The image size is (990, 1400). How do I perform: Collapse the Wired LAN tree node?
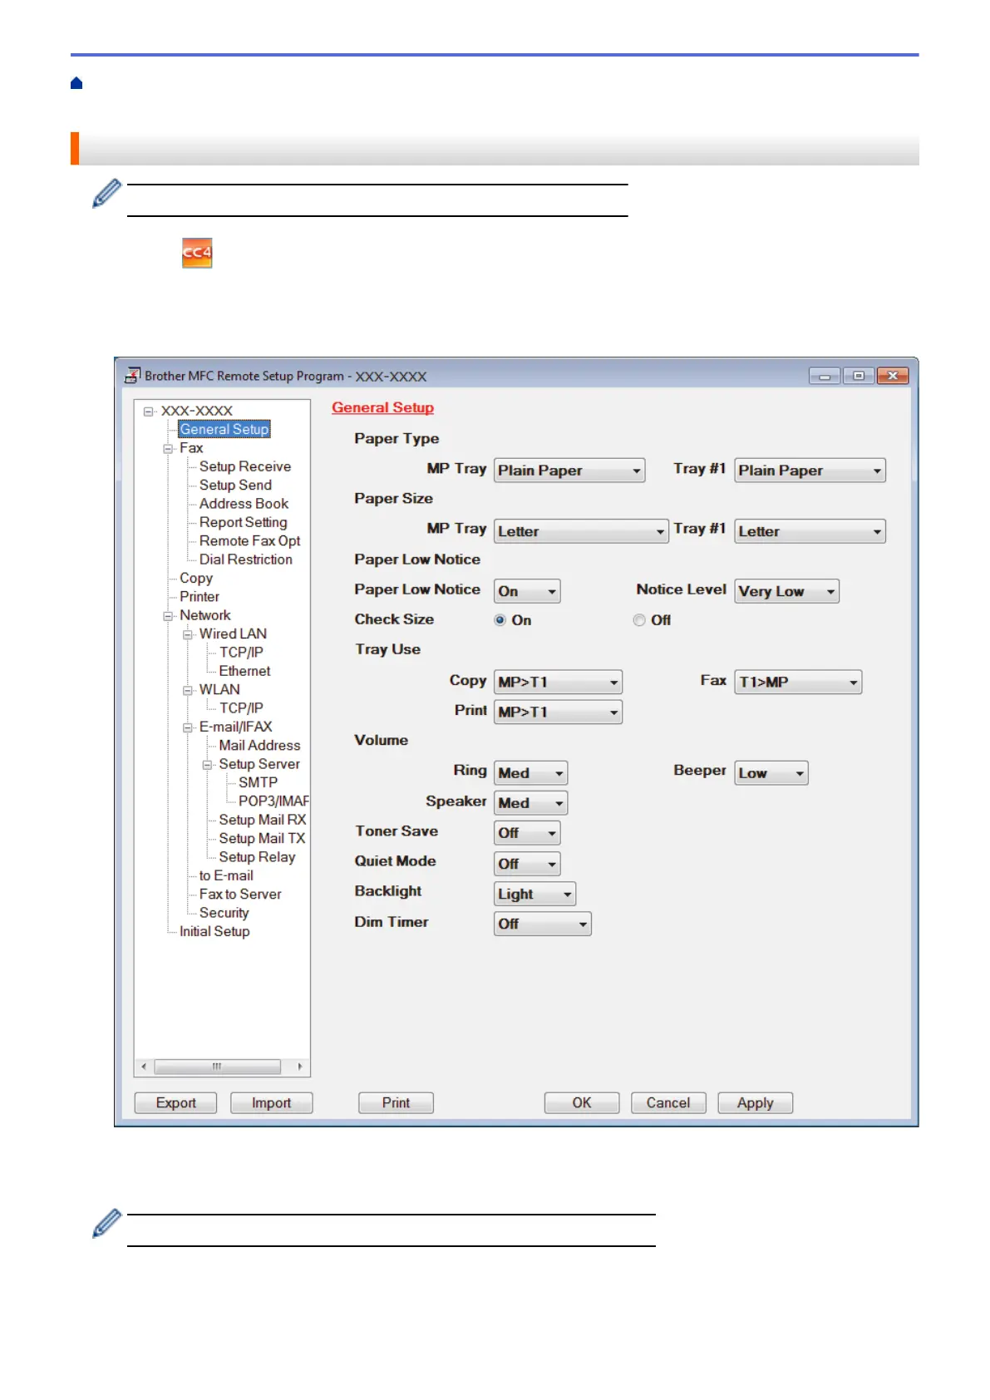(x=188, y=634)
